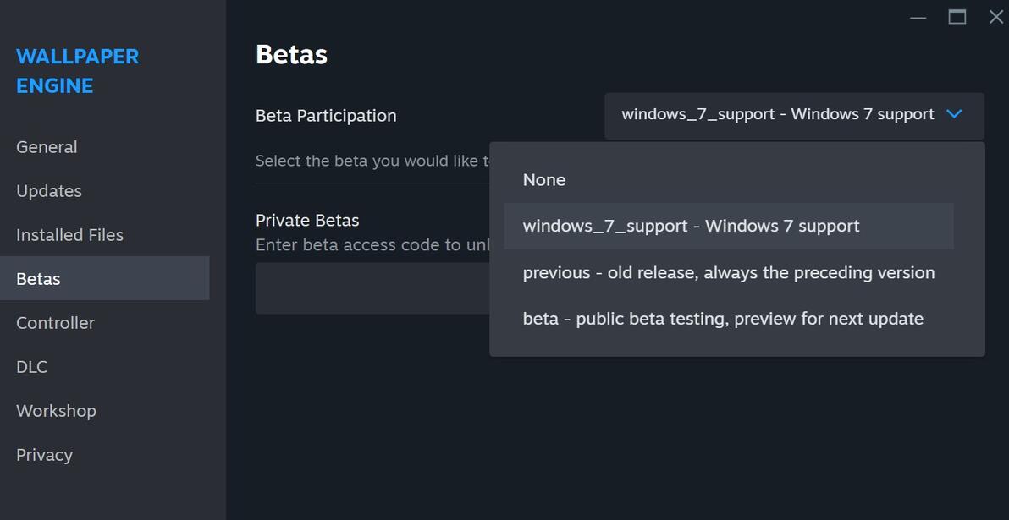Click the private beta access code field
The image size is (1009, 520).
coord(372,288)
